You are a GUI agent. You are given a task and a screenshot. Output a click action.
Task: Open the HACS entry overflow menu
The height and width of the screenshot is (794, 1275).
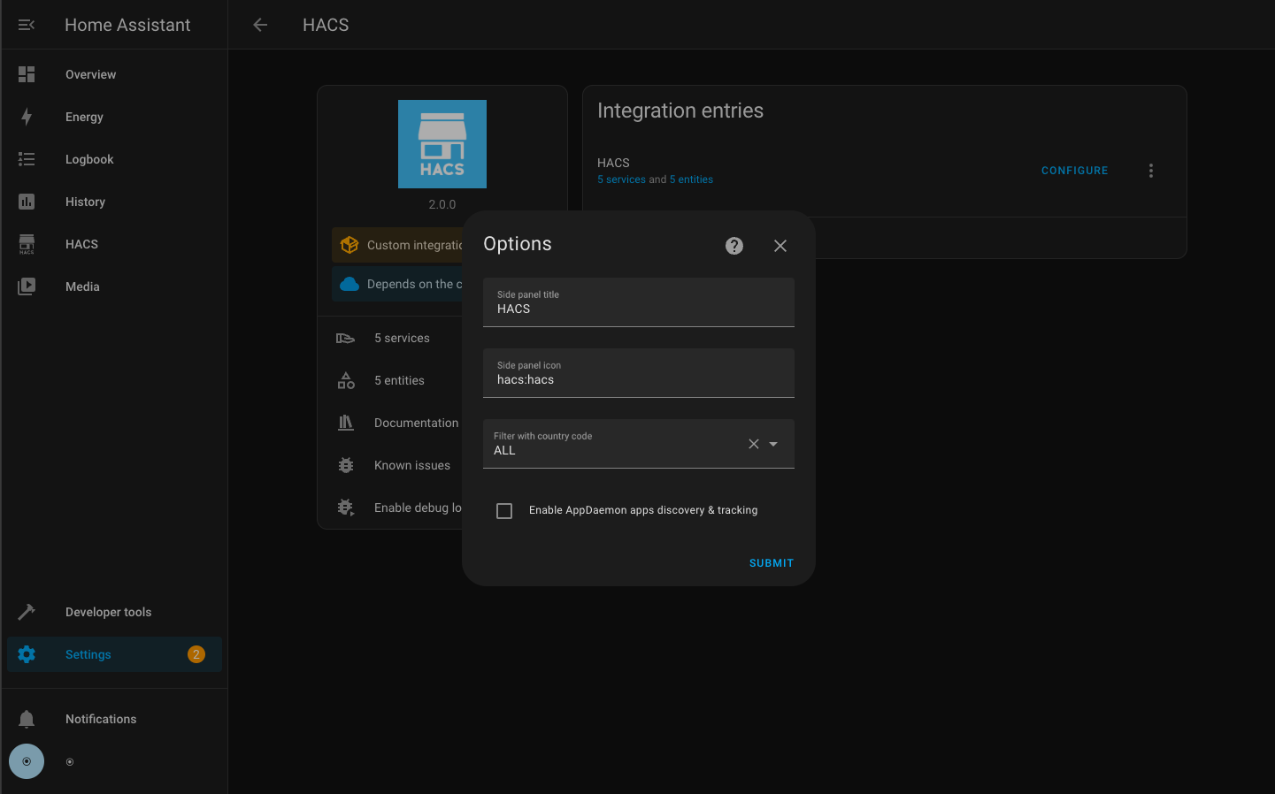pyautogui.click(x=1150, y=170)
